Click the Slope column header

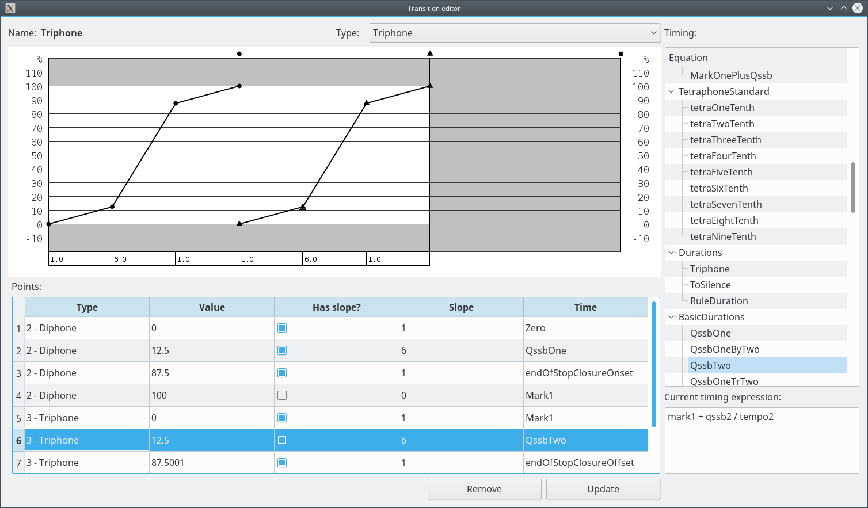coord(461,307)
